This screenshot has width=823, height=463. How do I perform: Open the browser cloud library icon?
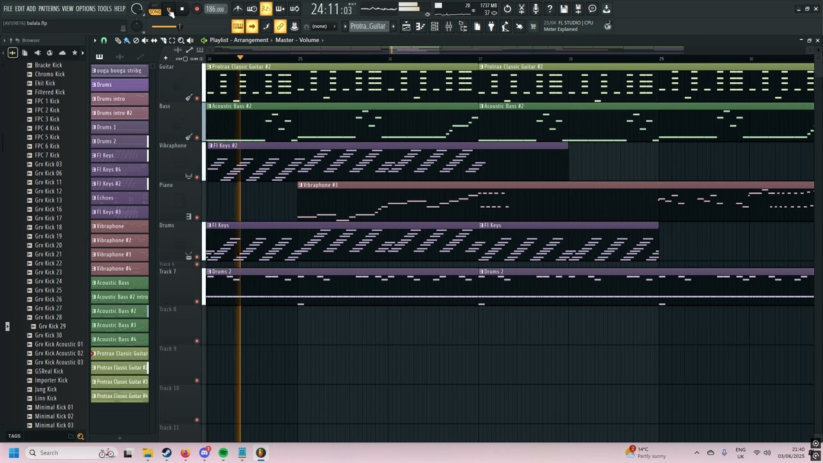[x=62, y=53]
